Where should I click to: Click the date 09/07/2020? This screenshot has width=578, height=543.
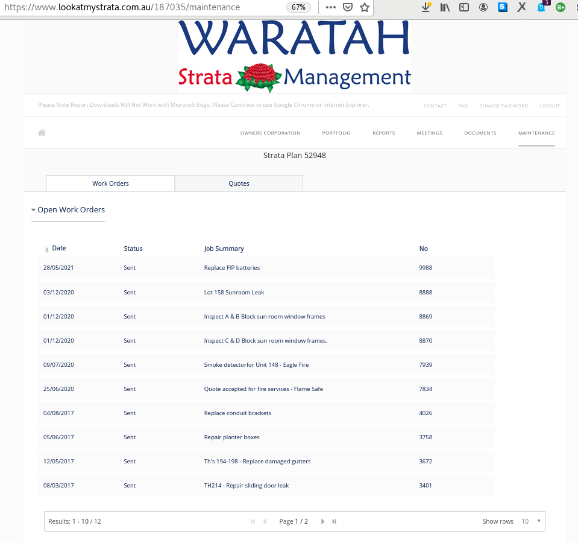coord(58,365)
